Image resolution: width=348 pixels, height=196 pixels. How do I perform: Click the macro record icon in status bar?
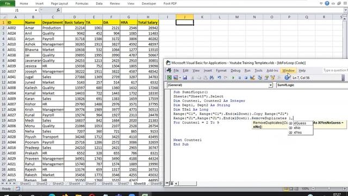pos(18,189)
